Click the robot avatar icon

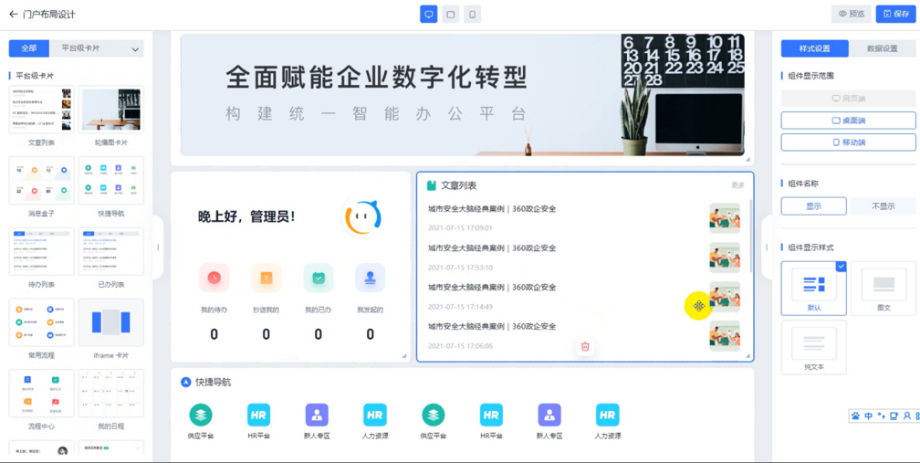pos(362,216)
